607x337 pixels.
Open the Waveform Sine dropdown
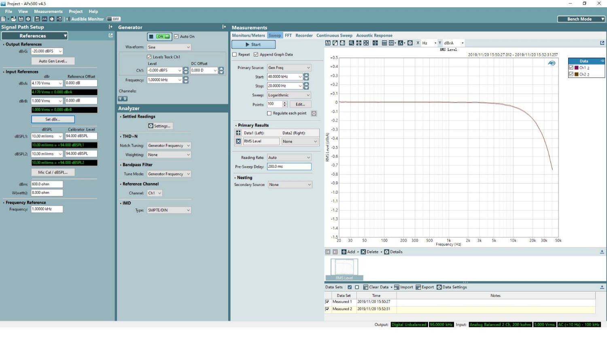169,47
